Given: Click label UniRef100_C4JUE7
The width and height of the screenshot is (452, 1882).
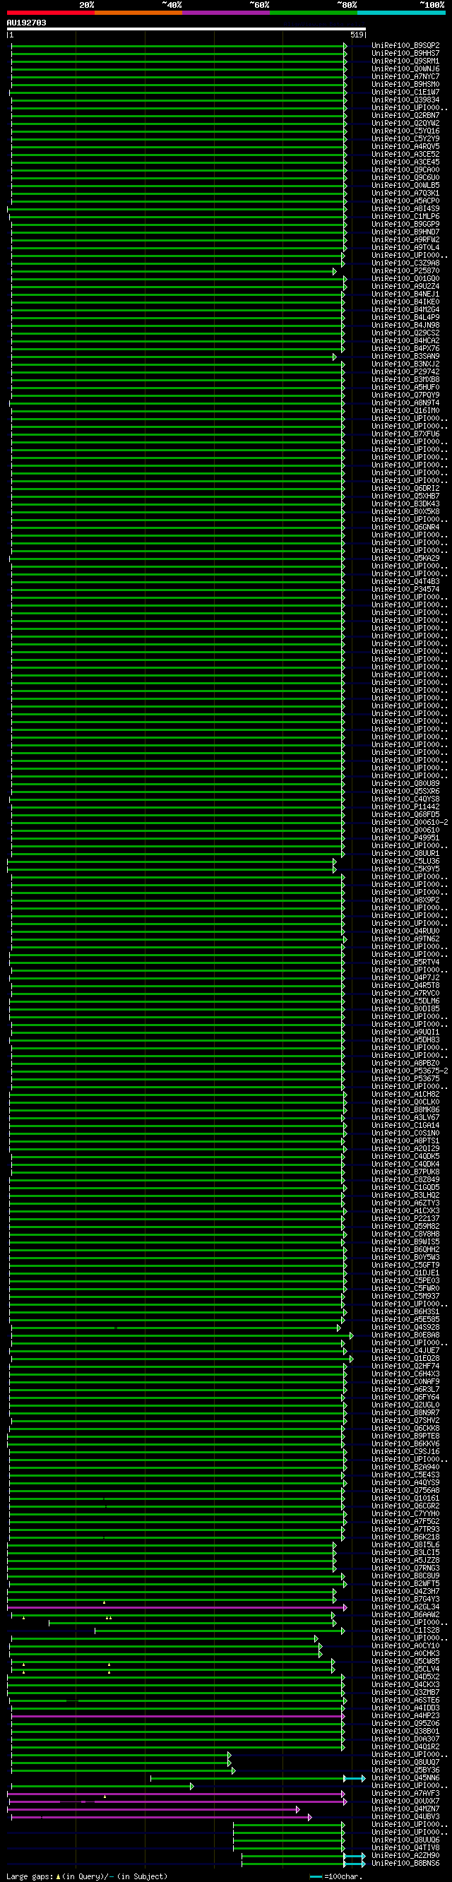Looking at the screenshot, I should pos(405,1350).
